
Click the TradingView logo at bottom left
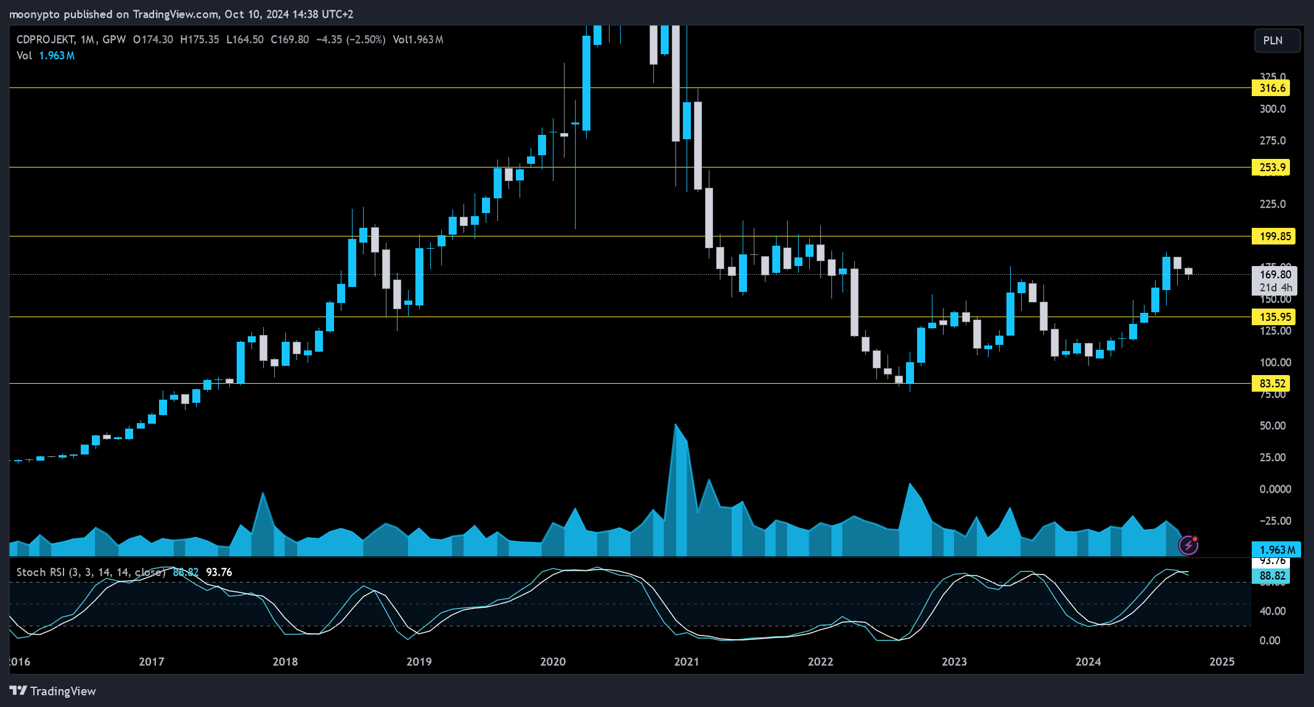pyautogui.click(x=53, y=691)
